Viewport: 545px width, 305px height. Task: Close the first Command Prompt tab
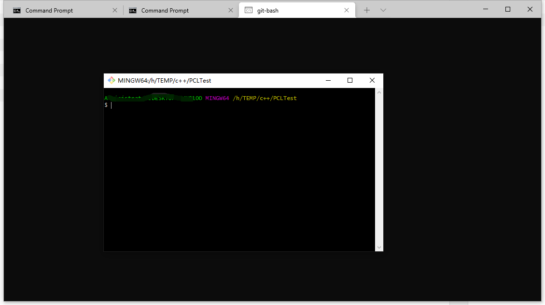(115, 11)
